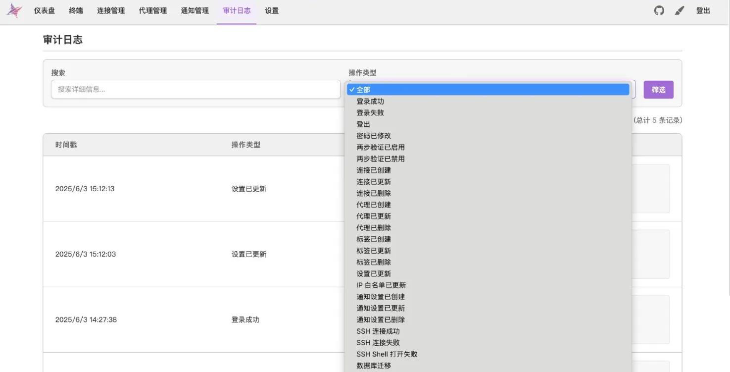This screenshot has height=372, width=730.
Task: Click the 审计日志 page heading
Action: tap(63, 40)
